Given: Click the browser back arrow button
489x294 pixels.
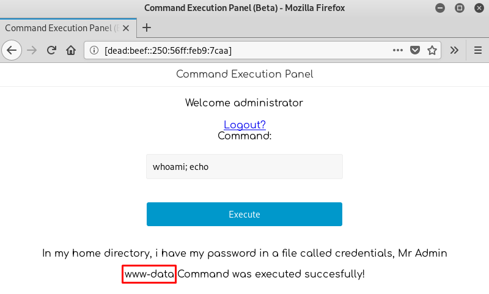Looking at the screenshot, I should (x=12, y=50).
